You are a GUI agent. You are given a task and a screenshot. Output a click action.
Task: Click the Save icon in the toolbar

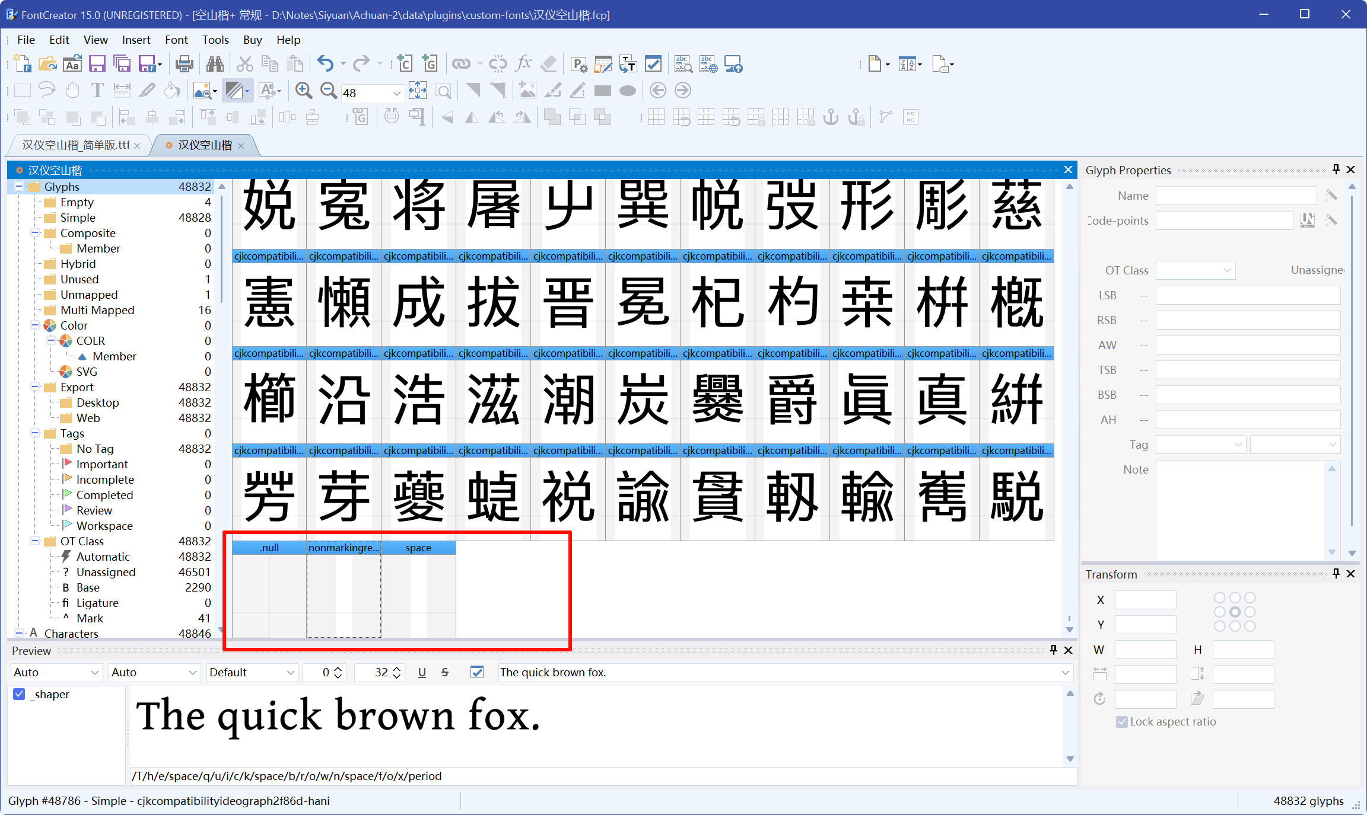pyautogui.click(x=97, y=63)
